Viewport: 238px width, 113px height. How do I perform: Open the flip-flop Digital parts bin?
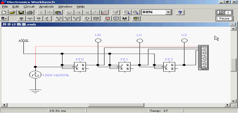point(96,19)
